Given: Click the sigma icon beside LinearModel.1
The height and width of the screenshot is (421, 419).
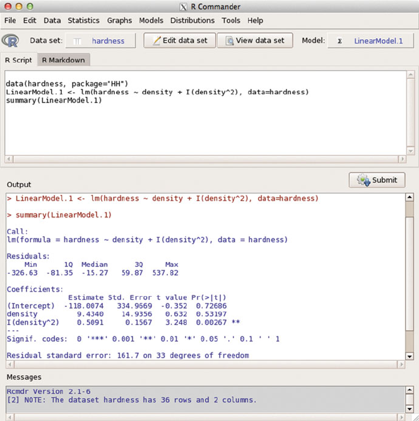Looking at the screenshot, I should [x=339, y=41].
